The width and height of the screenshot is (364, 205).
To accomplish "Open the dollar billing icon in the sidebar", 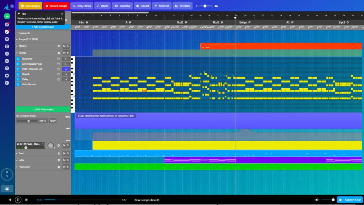I will click(7, 61).
